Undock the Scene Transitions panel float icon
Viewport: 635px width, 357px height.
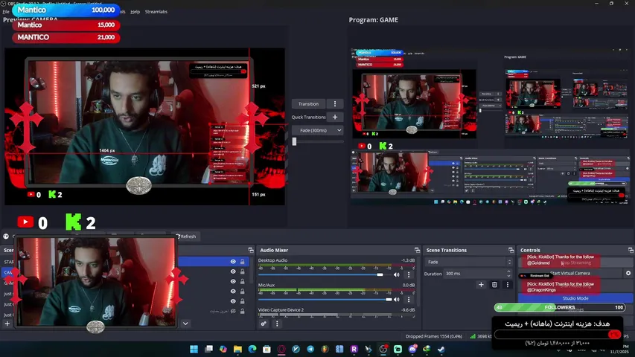[511, 250]
